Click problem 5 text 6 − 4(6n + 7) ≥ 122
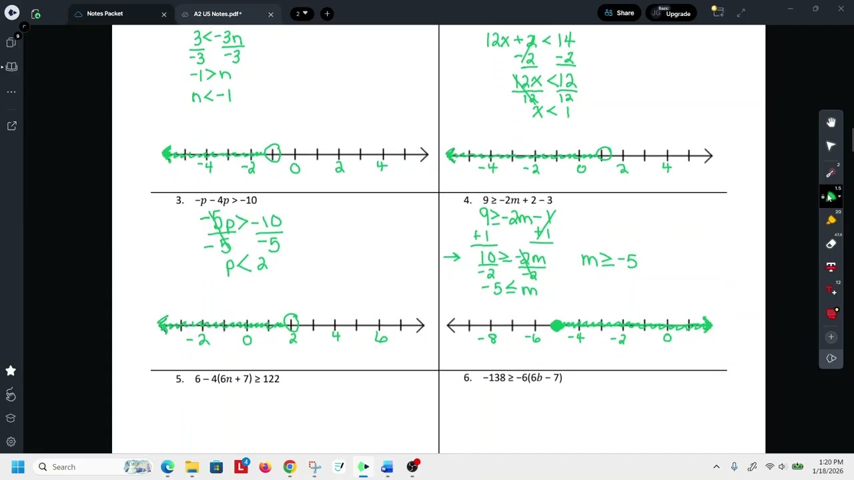 237,379
